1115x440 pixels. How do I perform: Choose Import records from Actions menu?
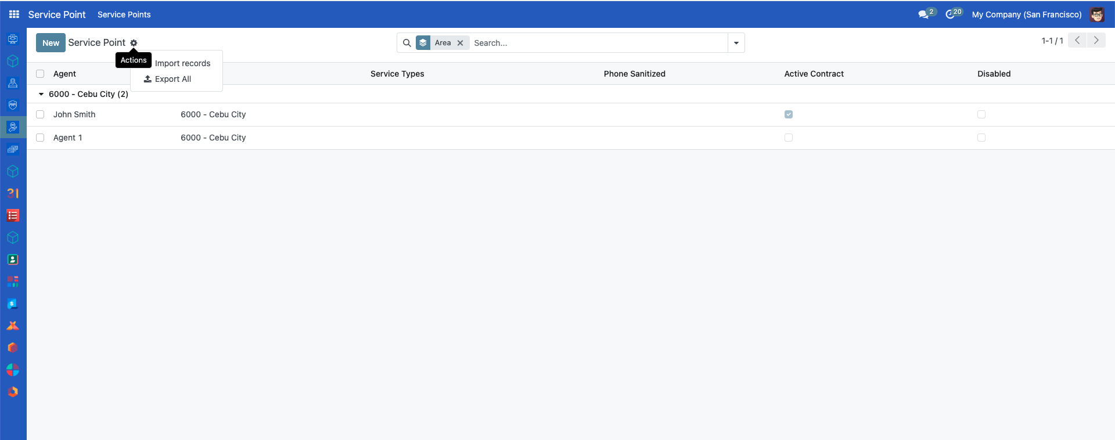(182, 63)
